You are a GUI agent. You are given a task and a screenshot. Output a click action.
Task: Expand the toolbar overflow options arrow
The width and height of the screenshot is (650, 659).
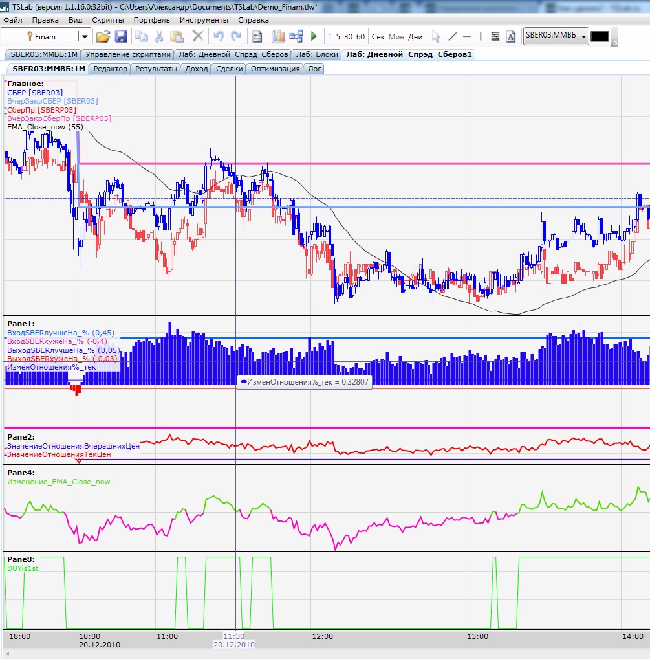(x=614, y=43)
